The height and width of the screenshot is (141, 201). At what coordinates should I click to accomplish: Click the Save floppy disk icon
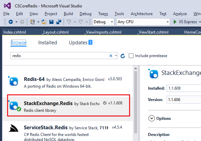(x=51, y=22)
